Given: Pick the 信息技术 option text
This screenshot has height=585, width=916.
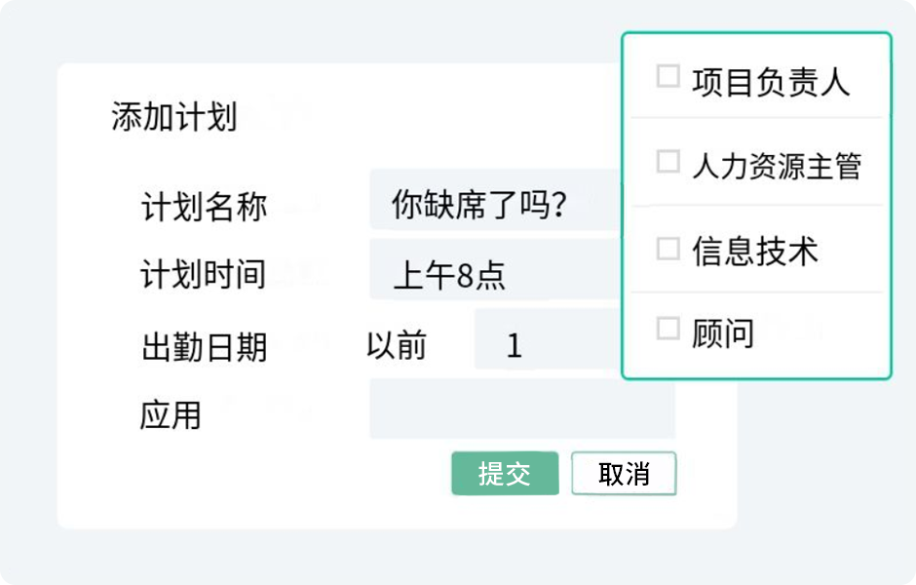Looking at the screenshot, I should [754, 252].
